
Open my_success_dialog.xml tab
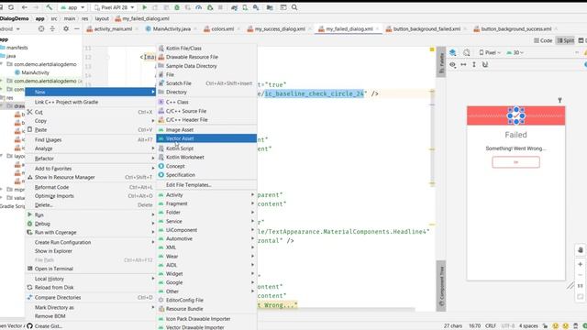(x=280, y=28)
